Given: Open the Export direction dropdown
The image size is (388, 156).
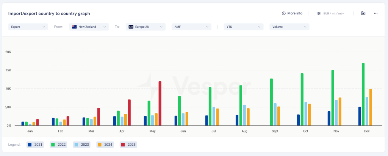Looking at the screenshot, I should 28,27.
